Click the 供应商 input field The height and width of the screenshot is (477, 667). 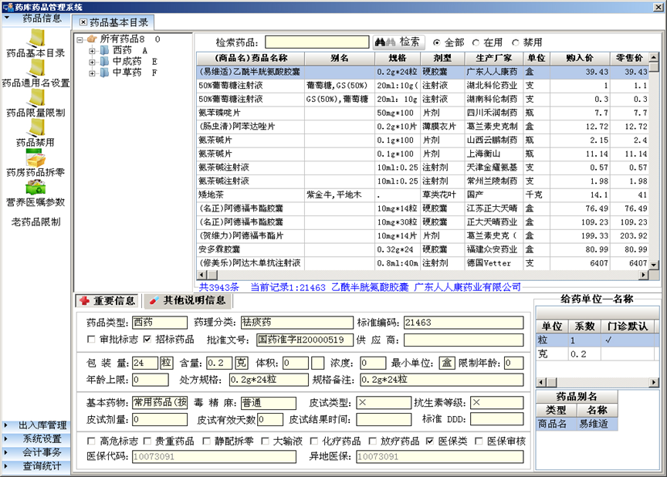pyautogui.click(x=464, y=340)
